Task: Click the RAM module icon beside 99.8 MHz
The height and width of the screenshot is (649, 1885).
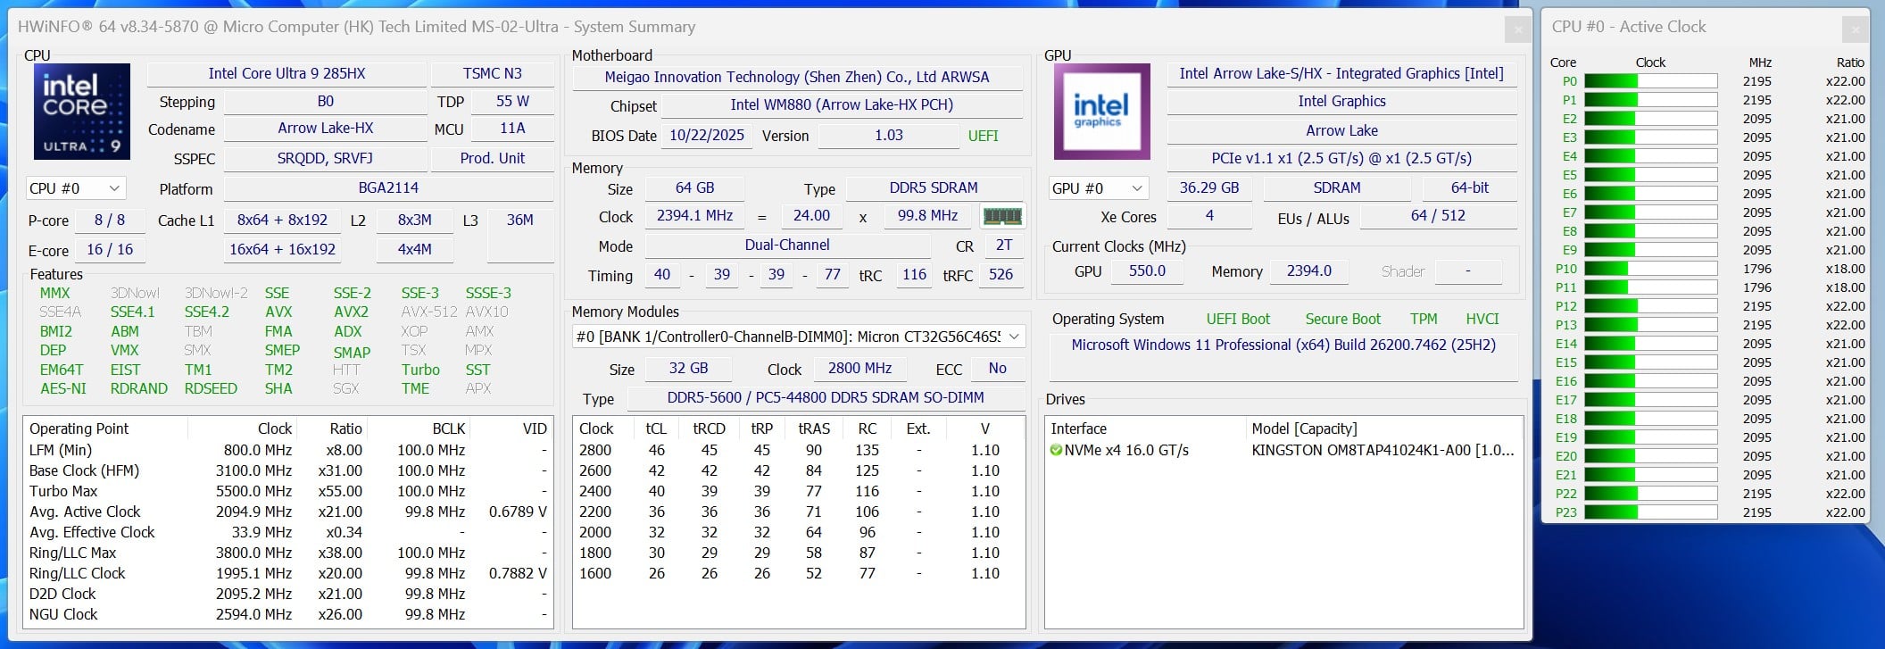Action: [x=1001, y=216]
